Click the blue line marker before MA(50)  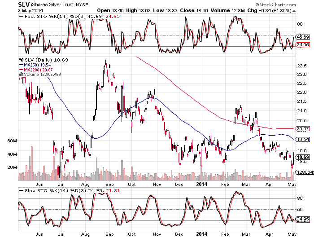(x=21, y=65)
